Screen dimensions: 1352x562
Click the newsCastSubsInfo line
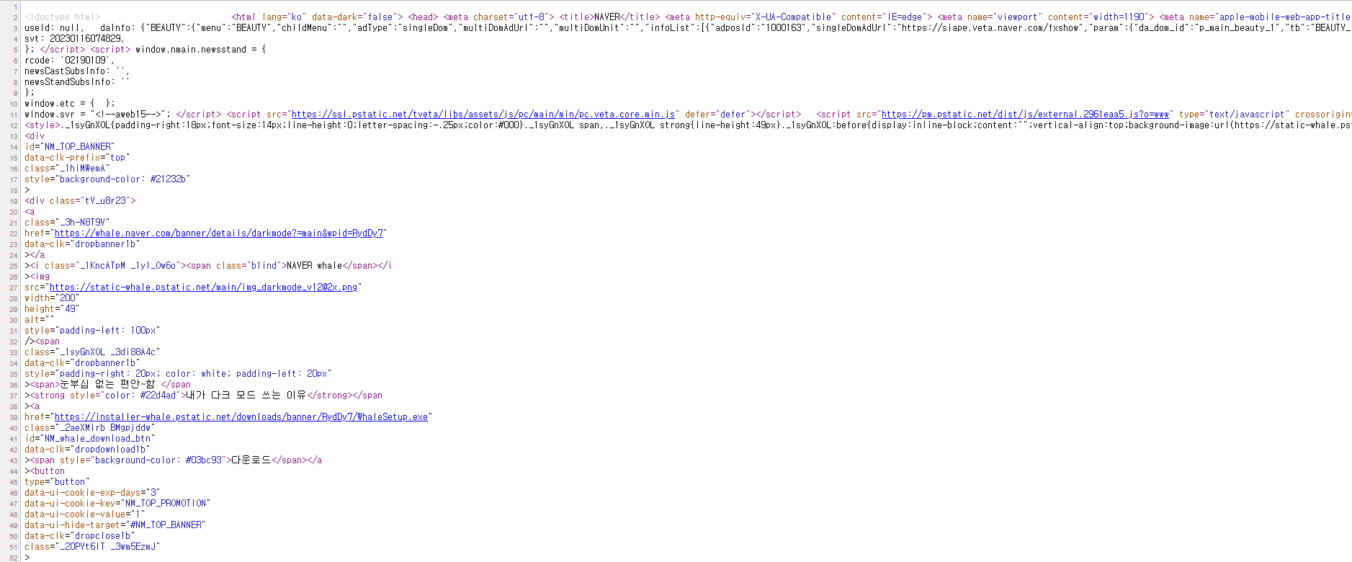(77, 71)
